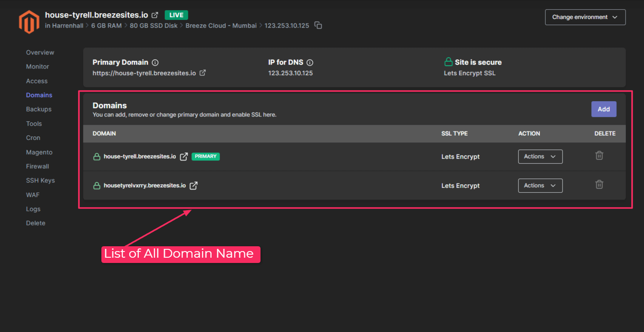Select Domains in sidebar
644x332 pixels.
pyautogui.click(x=39, y=95)
